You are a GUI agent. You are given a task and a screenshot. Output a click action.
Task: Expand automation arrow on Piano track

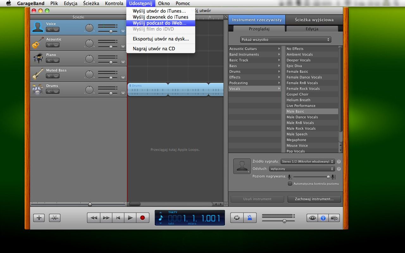pyautogui.click(x=123, y=62)
